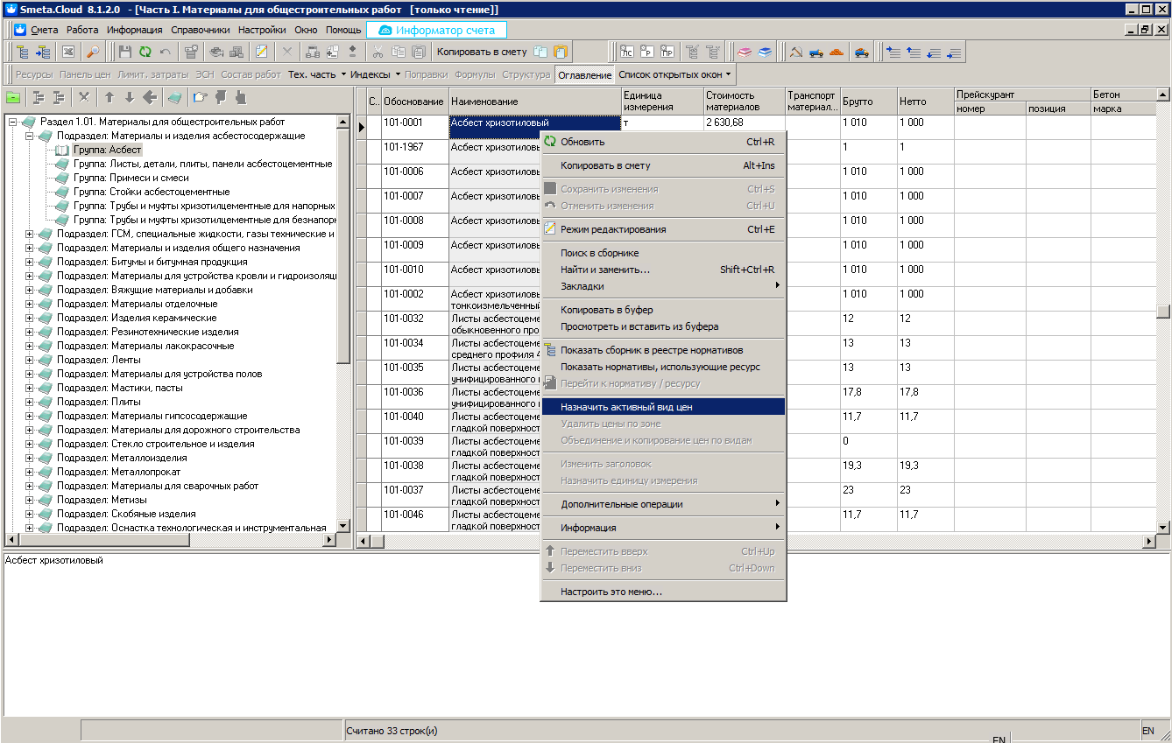Select Назначить активный вид цен menu item
Screen dimensions: 1172x743
626,407
